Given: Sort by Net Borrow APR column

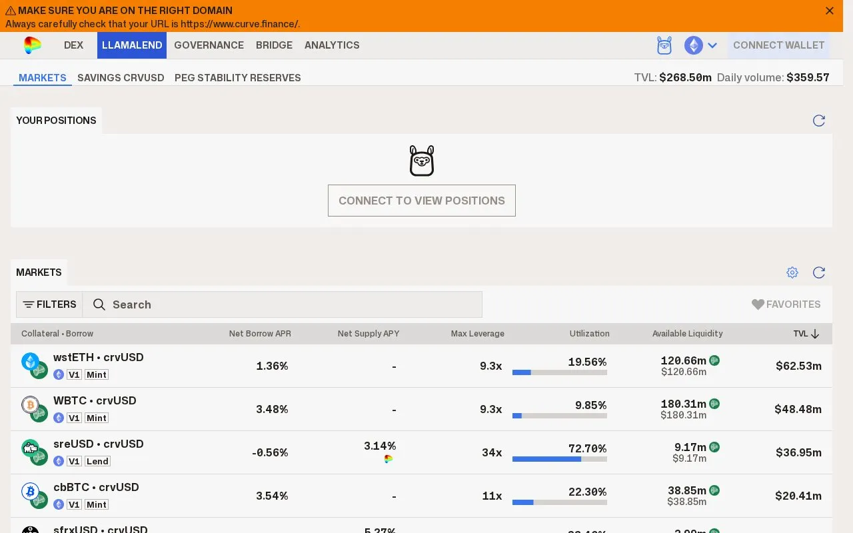Looking at the screenshot, I should coord(260,334).
